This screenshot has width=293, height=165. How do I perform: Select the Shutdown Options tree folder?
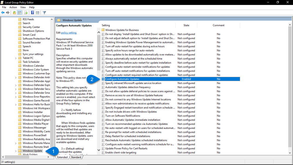(x=33, y=31)
